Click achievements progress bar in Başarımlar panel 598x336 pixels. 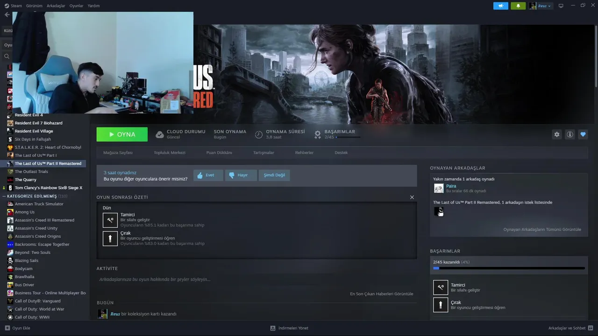coord(509,268)
